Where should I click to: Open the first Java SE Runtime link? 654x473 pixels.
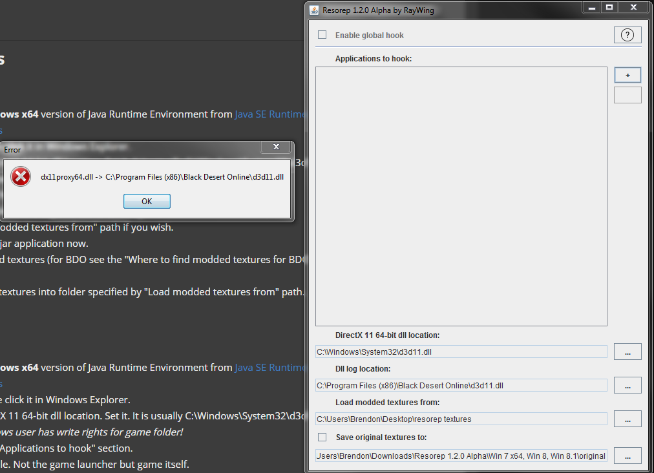269,114
